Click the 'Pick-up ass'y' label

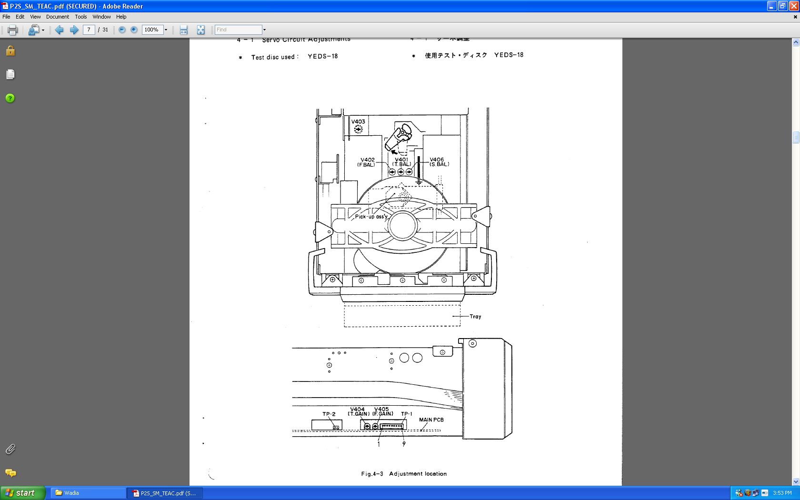pos(371,217)
